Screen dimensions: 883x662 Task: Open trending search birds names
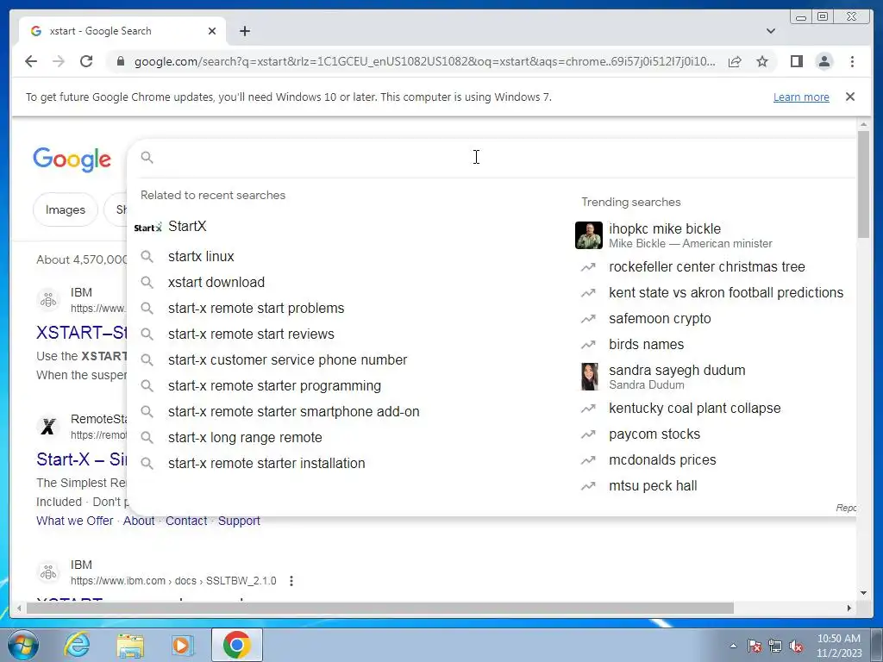[x=646, y=345]
